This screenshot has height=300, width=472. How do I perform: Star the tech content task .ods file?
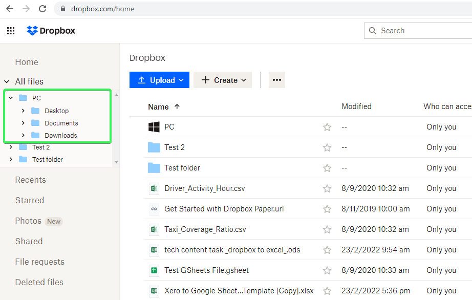pyautogui.click(x=327, y=250)
